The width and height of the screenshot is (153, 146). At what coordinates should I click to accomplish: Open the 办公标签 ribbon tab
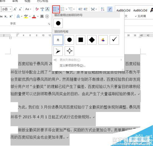click(x=43, y=1)
